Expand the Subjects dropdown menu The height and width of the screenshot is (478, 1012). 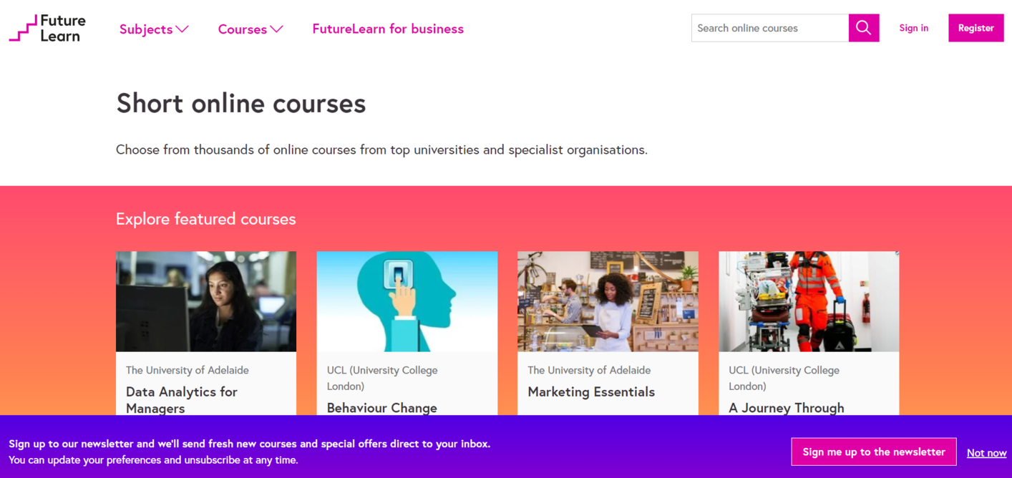tap(153, 29)
